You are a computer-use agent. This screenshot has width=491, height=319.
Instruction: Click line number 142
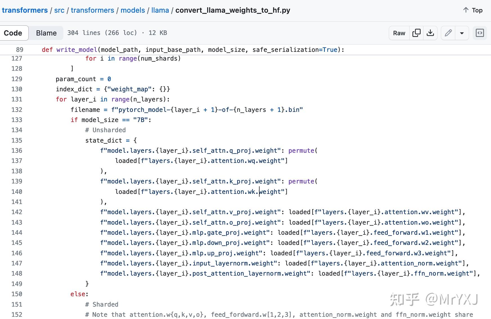pyautogui.click(x=17, y=212)
